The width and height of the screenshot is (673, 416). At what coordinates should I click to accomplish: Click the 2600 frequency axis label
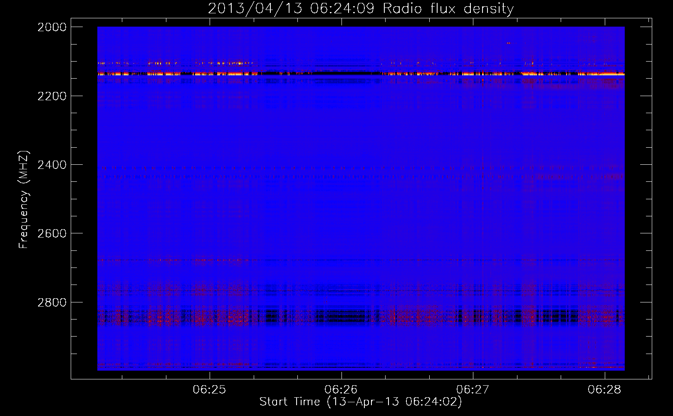52,233
